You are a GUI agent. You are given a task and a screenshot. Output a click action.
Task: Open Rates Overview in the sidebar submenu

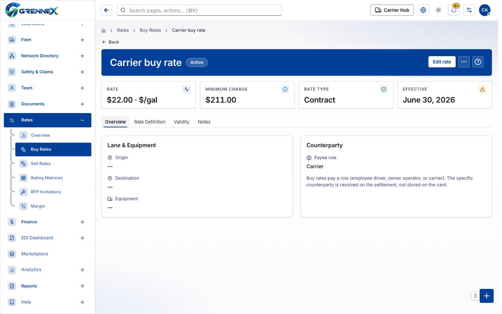53,135
